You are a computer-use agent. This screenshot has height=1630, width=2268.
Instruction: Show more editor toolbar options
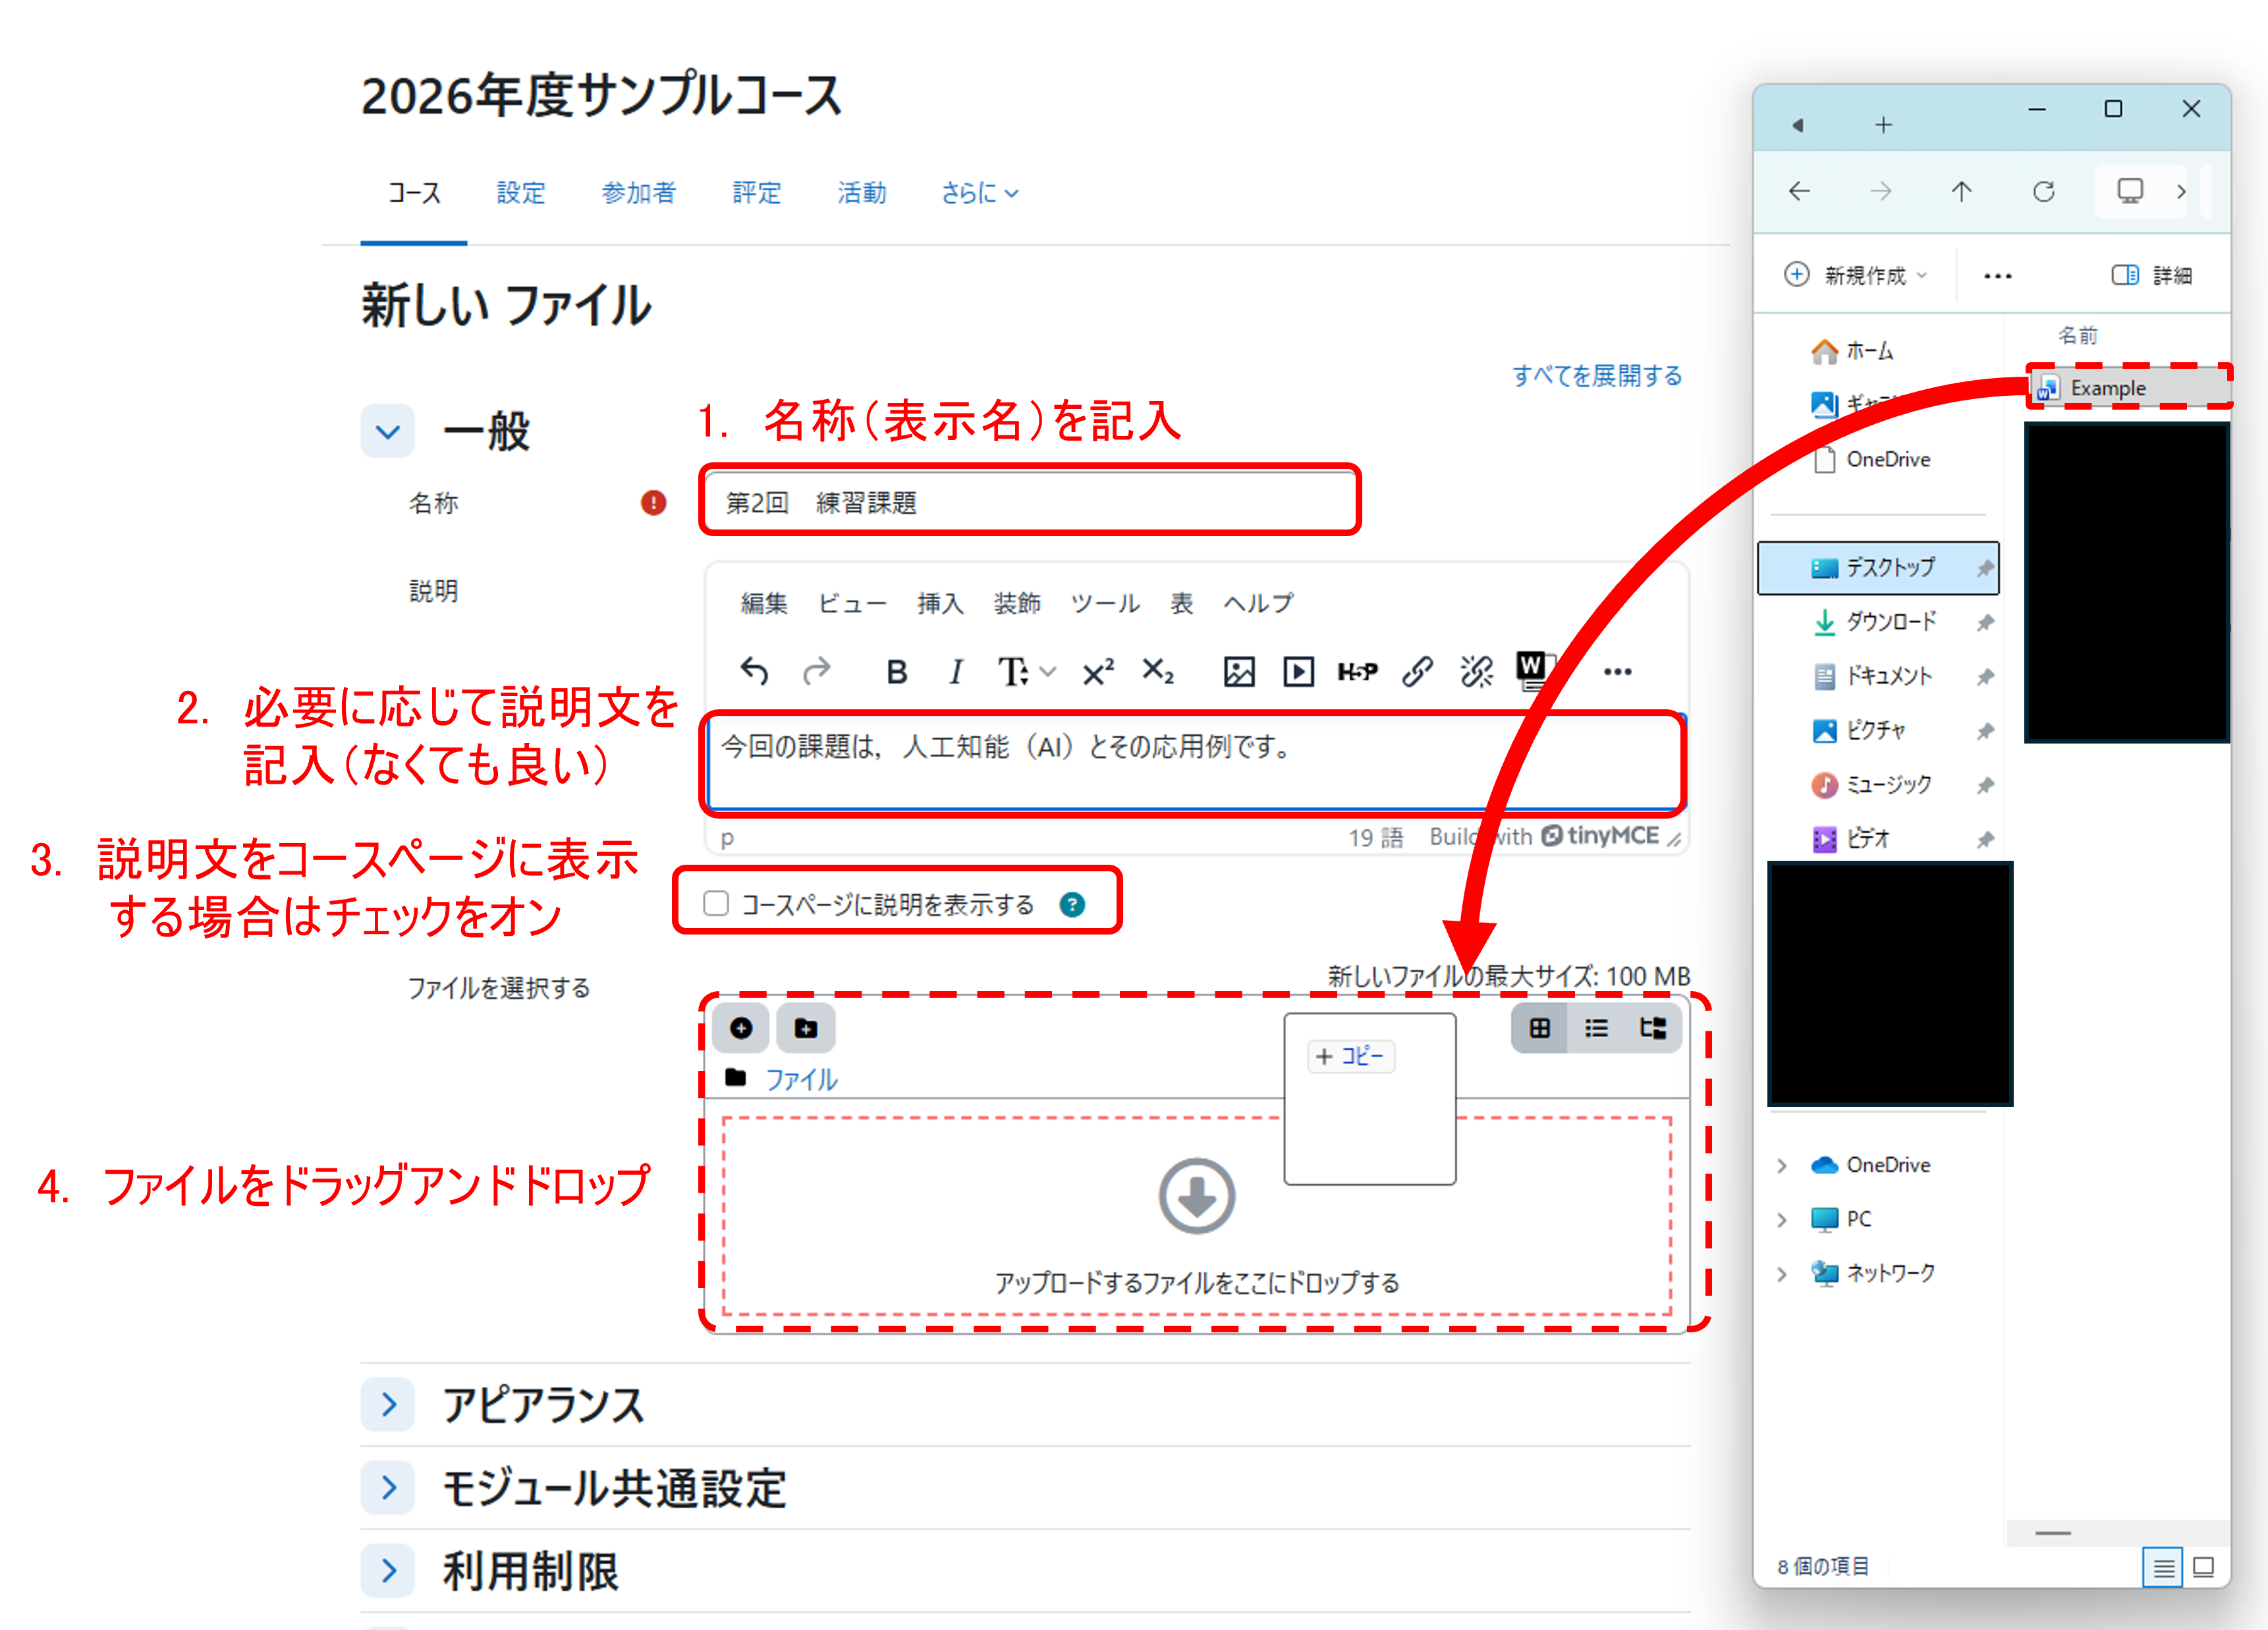click(1617, 671)
